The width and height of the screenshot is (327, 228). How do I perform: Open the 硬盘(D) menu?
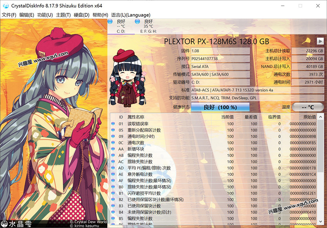81,15
